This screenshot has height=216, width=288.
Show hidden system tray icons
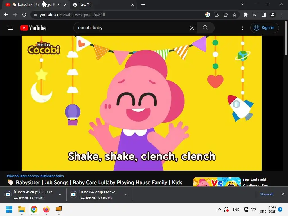click(219, 209)
